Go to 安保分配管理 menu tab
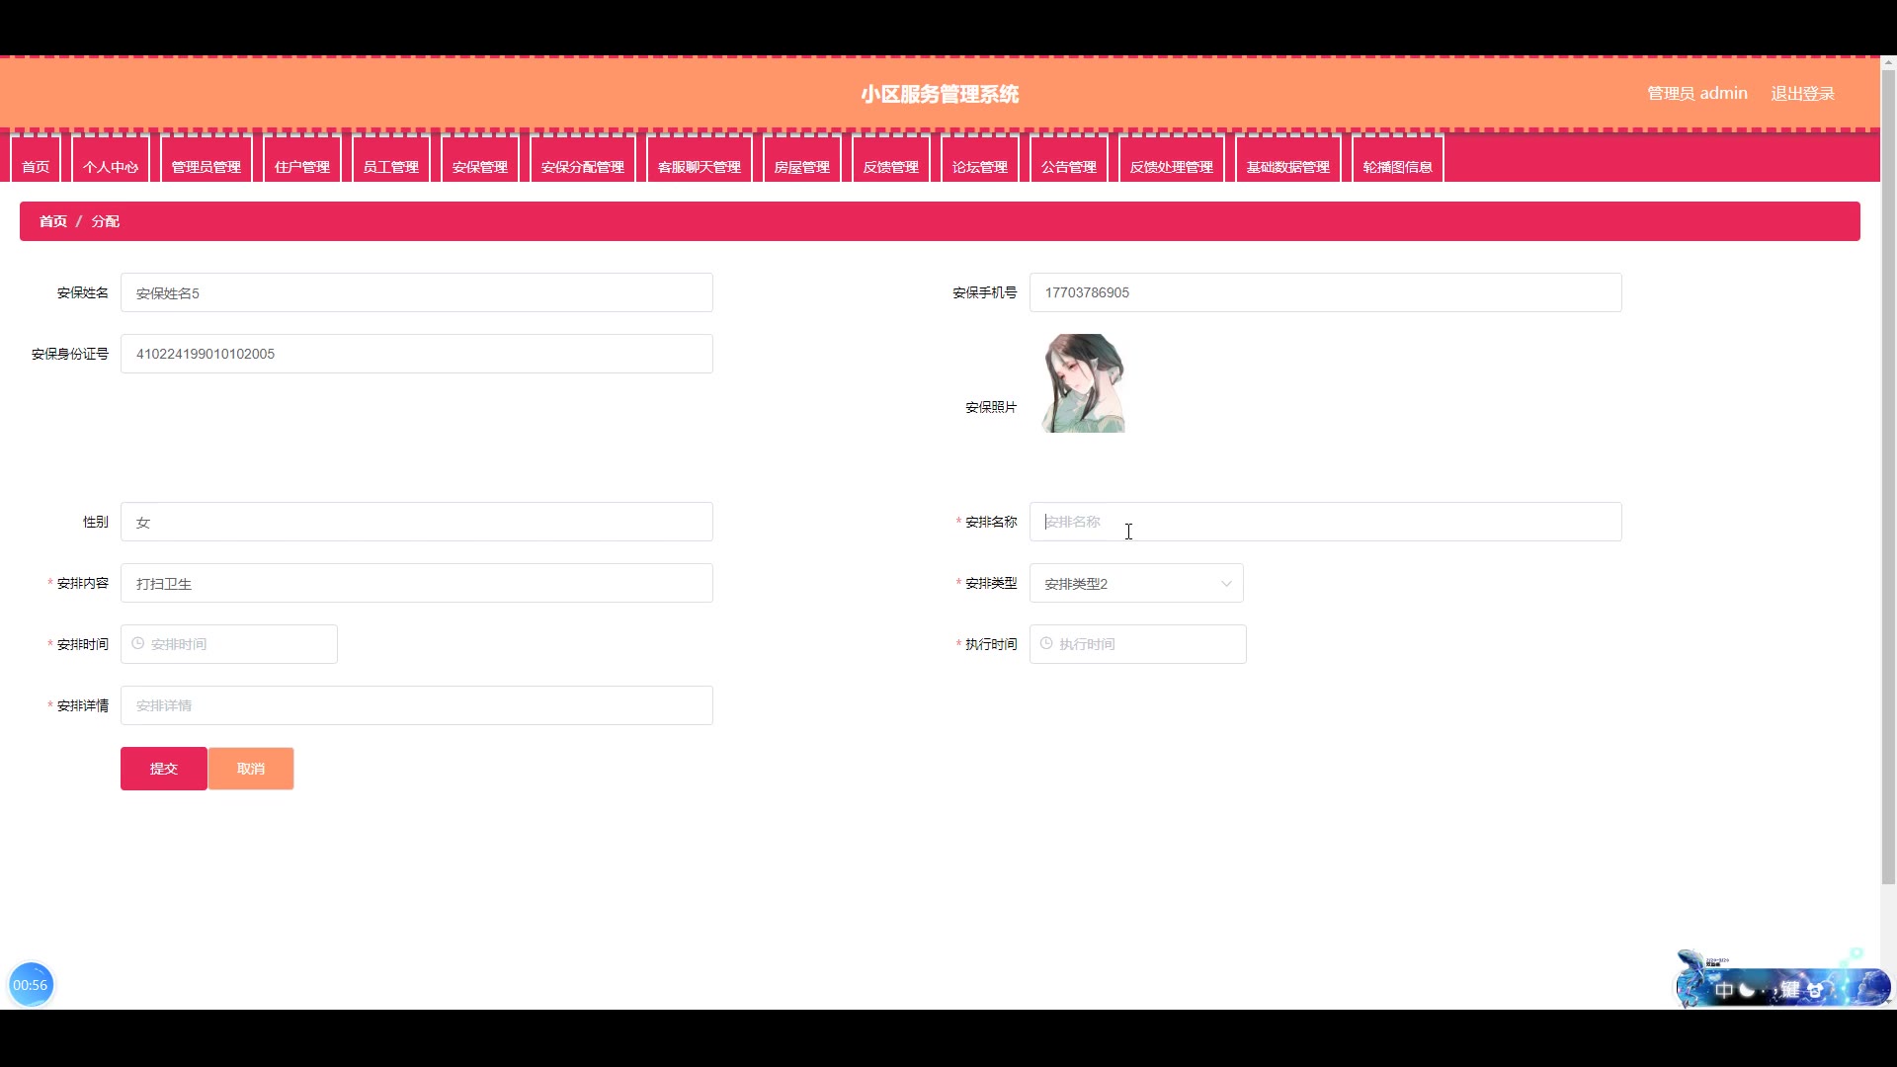 pyautogui.click(x=583, y=166)
